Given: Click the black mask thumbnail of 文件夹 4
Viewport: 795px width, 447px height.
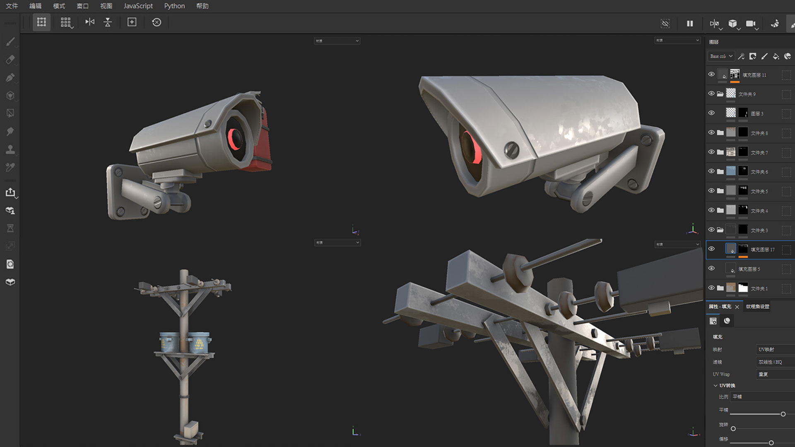Looking at the screenshot, I should (743, 210).
